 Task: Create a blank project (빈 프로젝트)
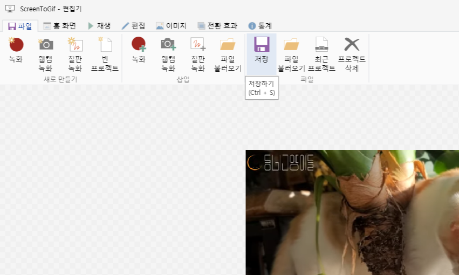click(x=105, y=54)
